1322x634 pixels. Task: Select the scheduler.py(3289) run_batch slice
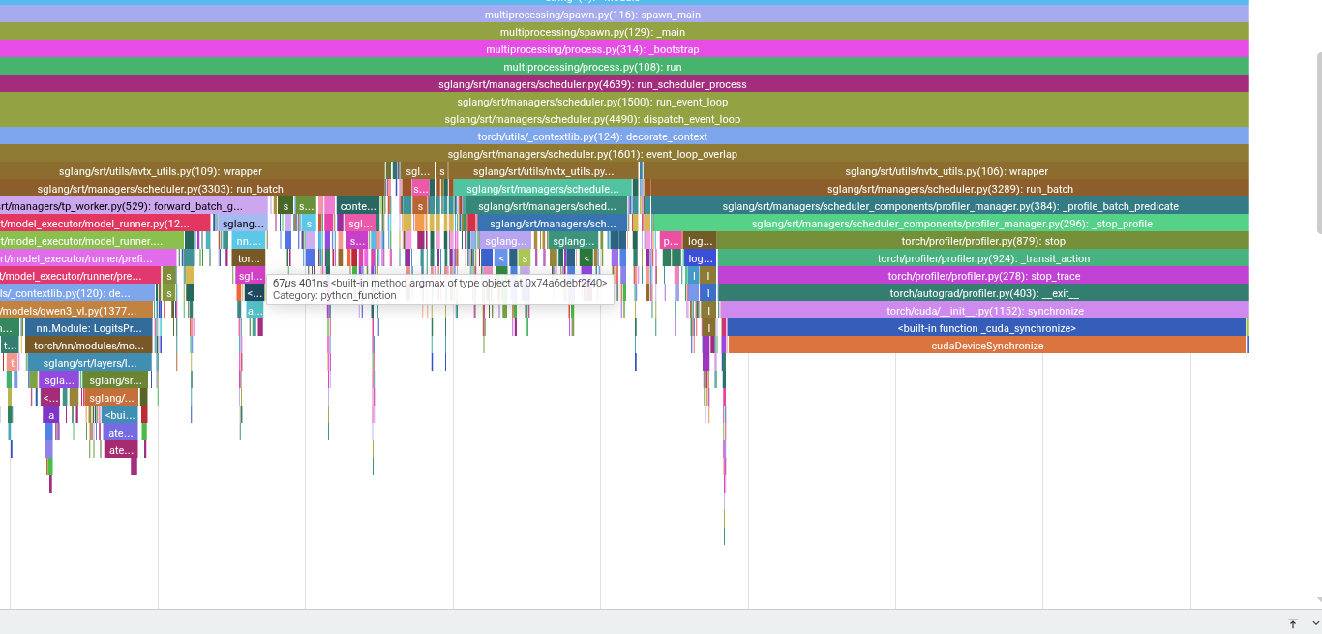[x=949, y=189]
